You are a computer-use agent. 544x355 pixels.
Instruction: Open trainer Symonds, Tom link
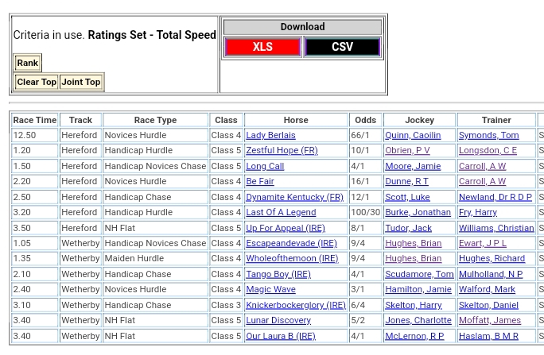[488, 136]
